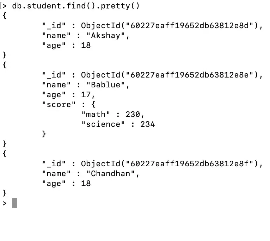Image resolution: width=270 pixels, height=241 pixels.
Task: Click the "science" value 234
Action: click(148, 124)
